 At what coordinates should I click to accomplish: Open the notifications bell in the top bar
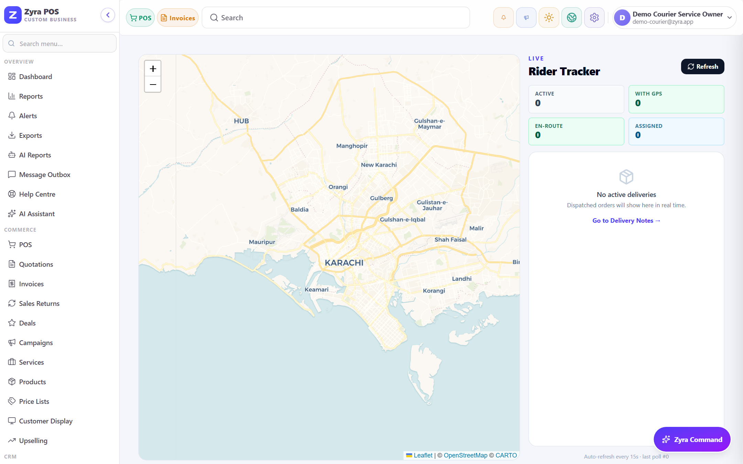pos(503,18)
